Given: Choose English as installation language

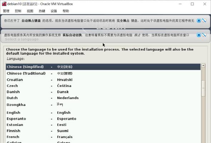Looking at the screenshot, I should (x=103, y=113).
